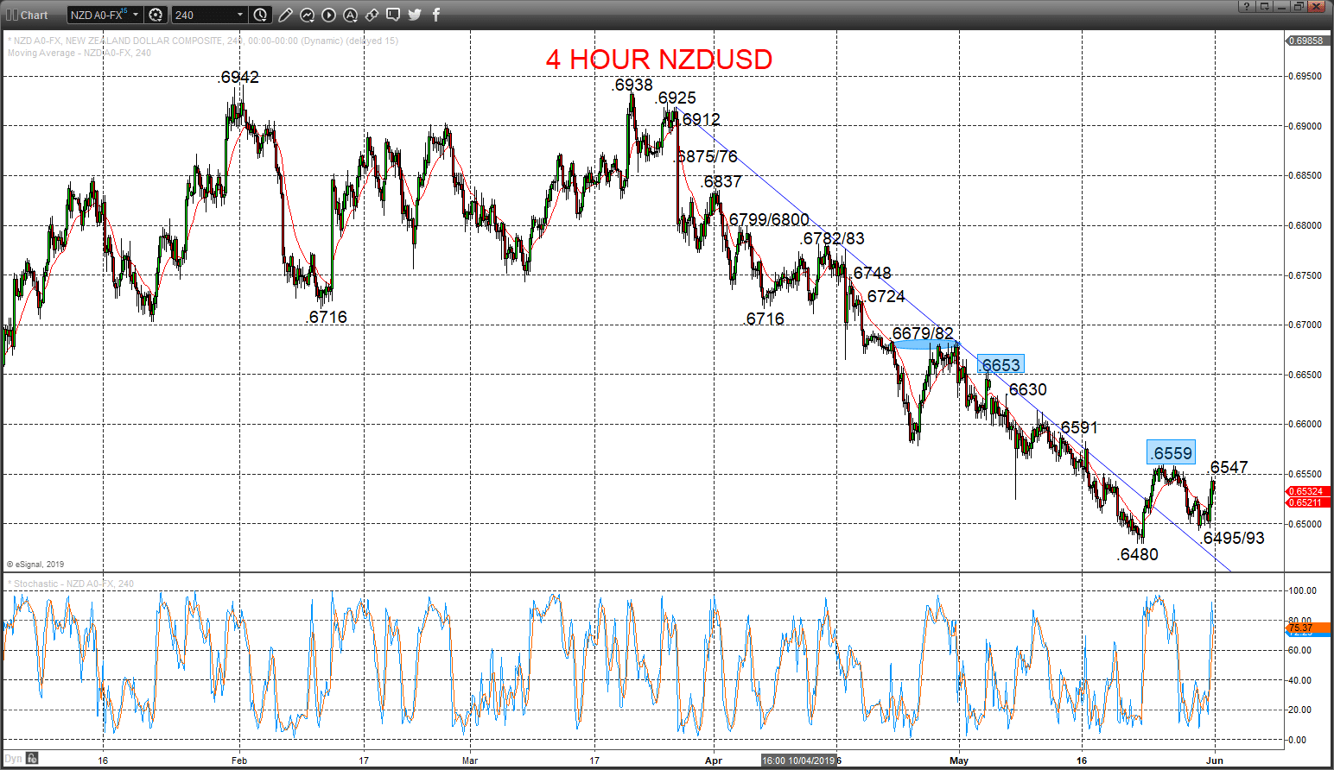Click the highlighted .6559 price label
Screen dimensions: 1334x770
1172,453
